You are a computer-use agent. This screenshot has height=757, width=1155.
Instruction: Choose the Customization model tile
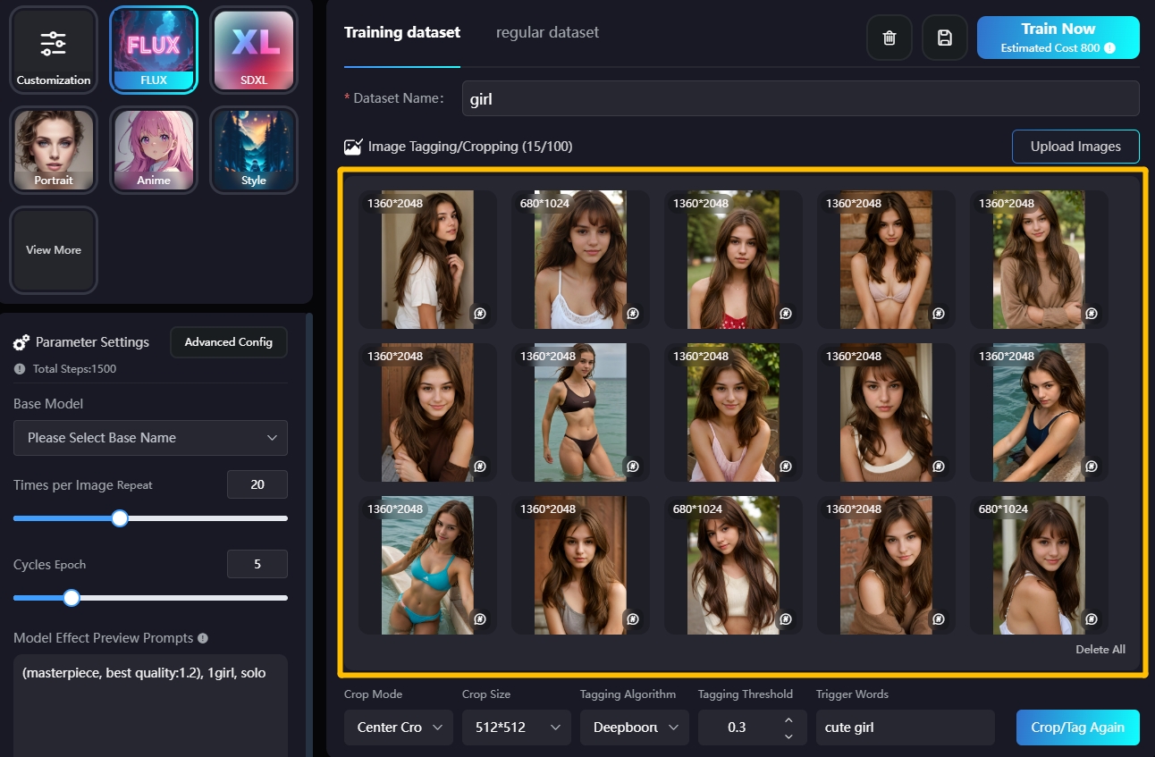click(x=54, y=50)
